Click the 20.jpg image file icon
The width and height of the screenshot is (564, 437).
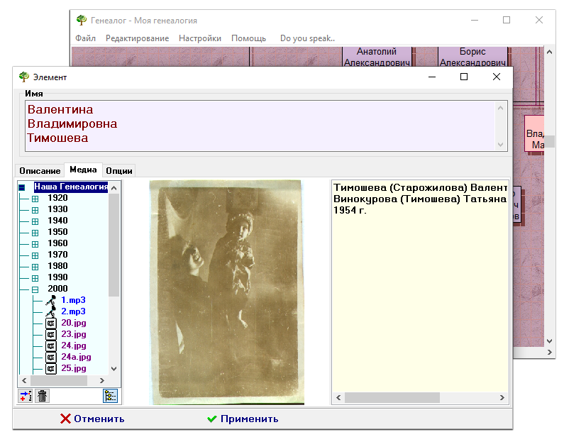50,323
